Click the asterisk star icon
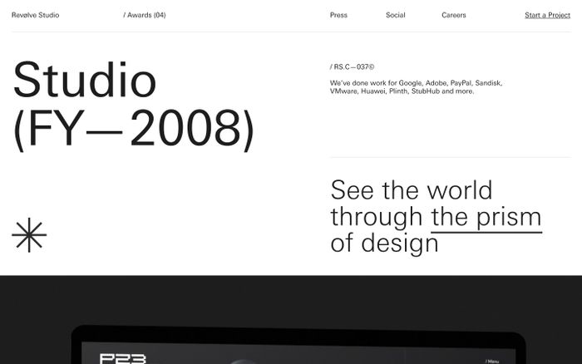Viewport: 582px width, 364px height. (x=29, y=235)
